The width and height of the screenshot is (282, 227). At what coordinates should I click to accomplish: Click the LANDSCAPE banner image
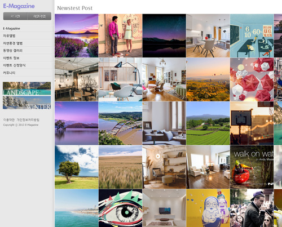click(27, 88)
